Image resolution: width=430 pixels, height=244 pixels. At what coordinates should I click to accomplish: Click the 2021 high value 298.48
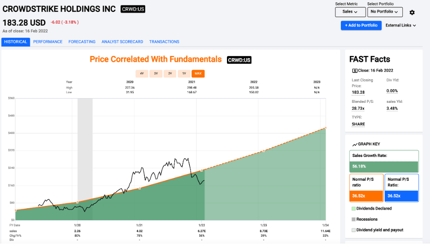pos(192,88)
